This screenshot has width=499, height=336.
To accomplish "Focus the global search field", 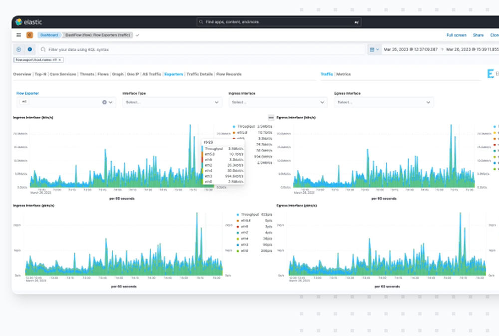I will pos(279,22).
